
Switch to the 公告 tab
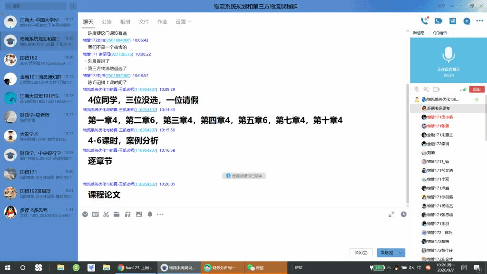107,22
